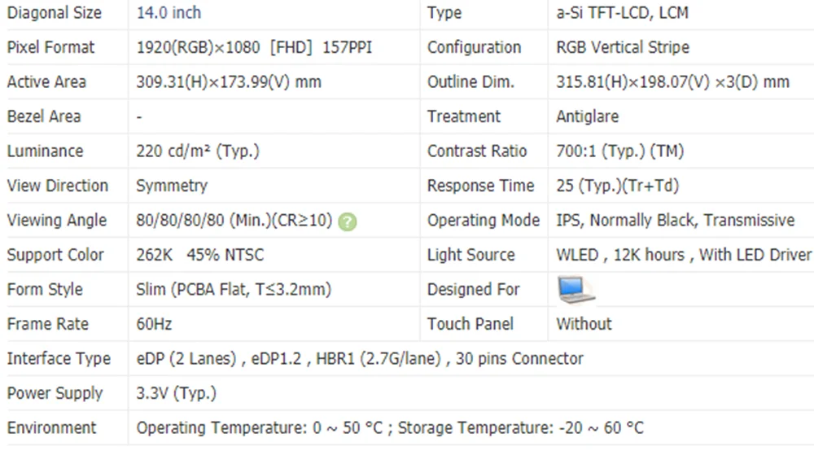The height and width of the screenshot is (451, 814).
Task: Click the 220 cd/m² luminance value
Action: pyautogui.click(x=198, y=151)
